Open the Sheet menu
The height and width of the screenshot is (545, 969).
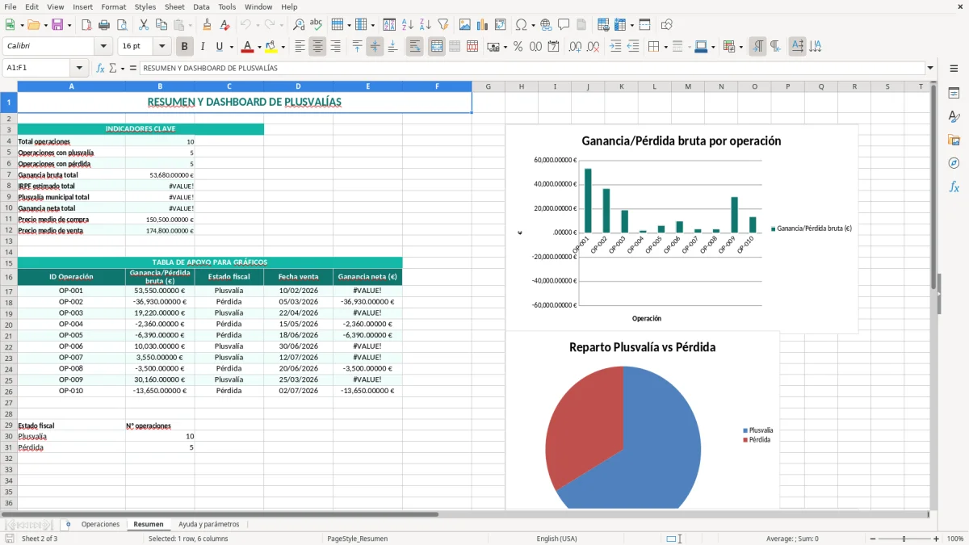[x=174, y=6]
